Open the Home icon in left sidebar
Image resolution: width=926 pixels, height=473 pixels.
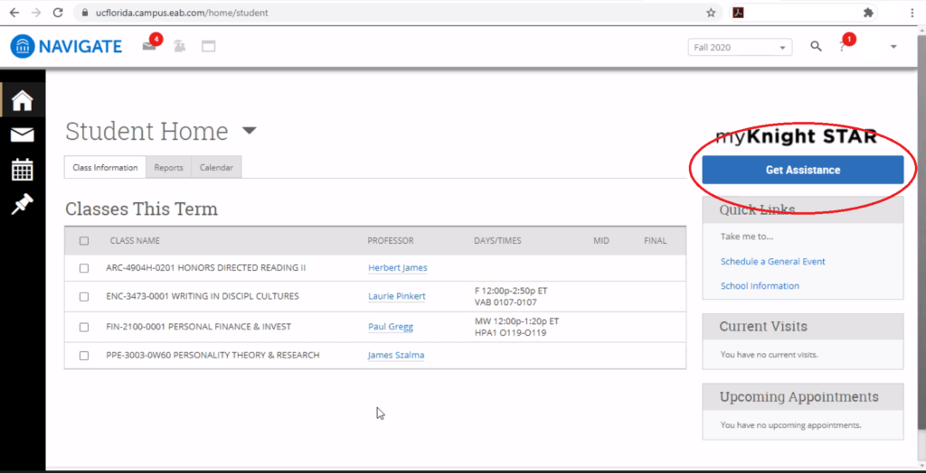pyautogui.click(x=23, y=100)
